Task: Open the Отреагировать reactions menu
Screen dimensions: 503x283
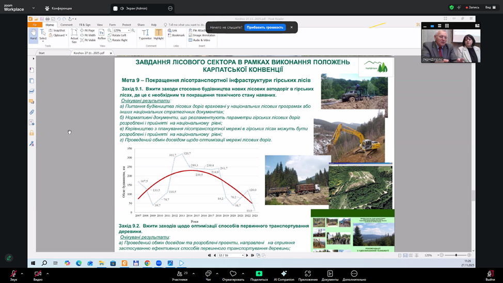Action: (x=233, y=274)
